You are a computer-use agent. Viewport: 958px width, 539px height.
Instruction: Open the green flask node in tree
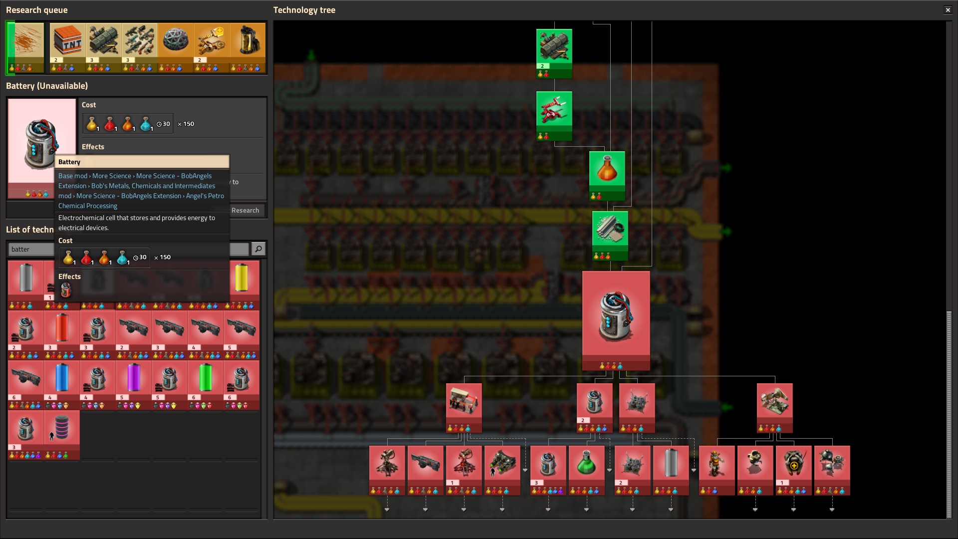coord(586,470)
